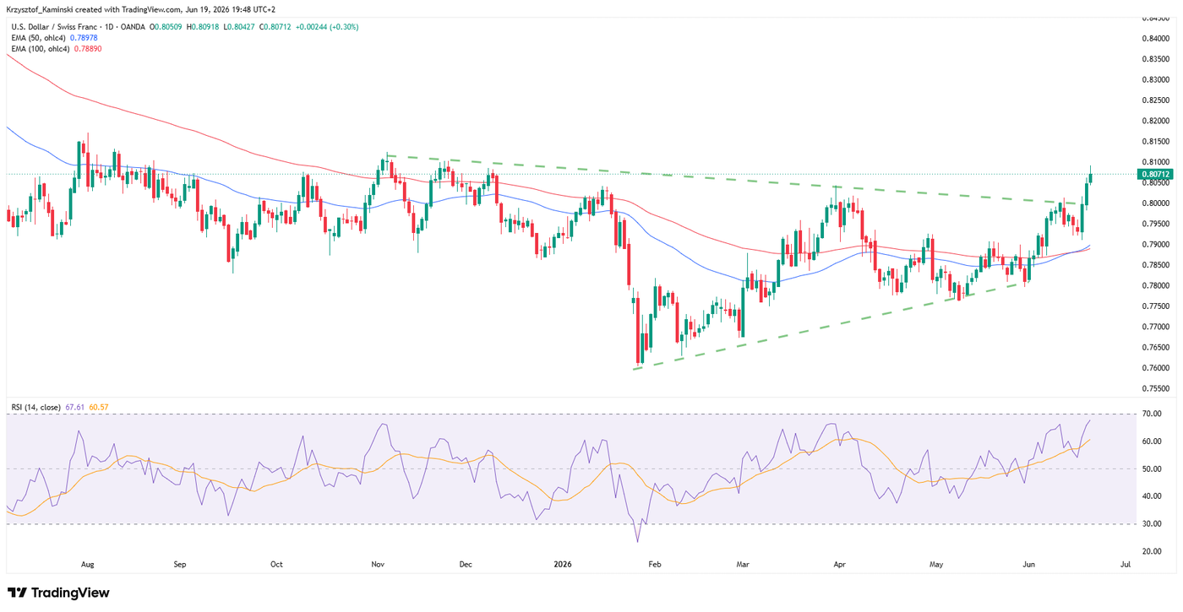This screenshot has width=1183, height=612.
Task: Click the Jun label on the time axis
Action: 1029,563
